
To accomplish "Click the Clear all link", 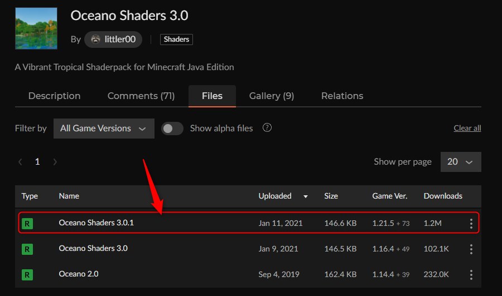I will tap(467, 128).
